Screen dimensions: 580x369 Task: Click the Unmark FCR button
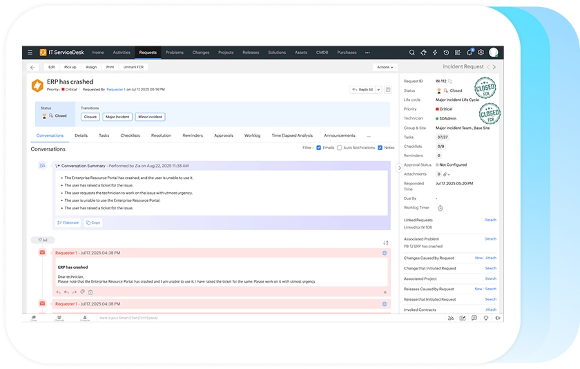point(133,67)
